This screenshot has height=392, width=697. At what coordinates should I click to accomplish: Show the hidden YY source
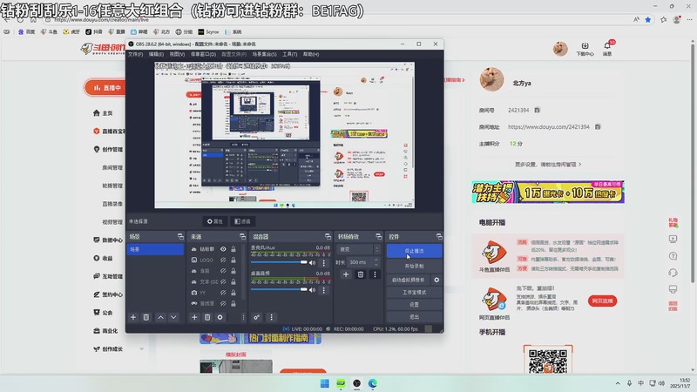click(223, 293)
